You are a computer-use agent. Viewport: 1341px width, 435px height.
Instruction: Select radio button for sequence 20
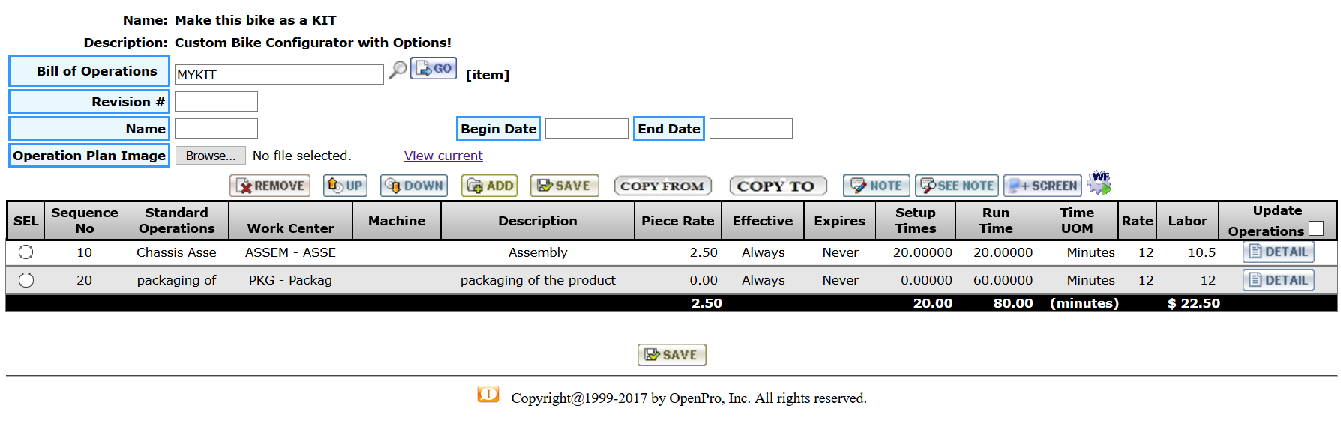[x=26, y=280]
